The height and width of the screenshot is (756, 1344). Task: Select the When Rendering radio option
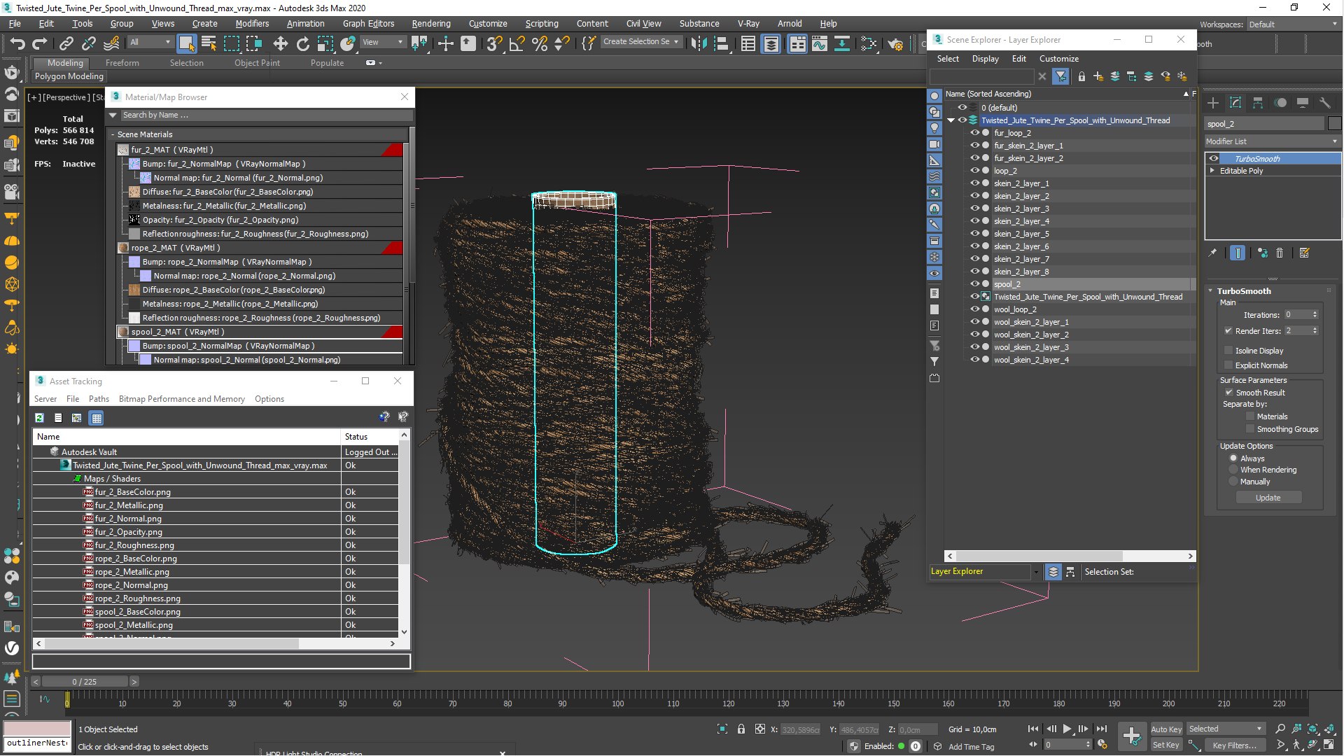pos(1233,470)
